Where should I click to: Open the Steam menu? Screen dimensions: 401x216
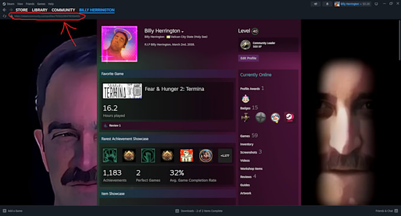[x=11, y=4]
